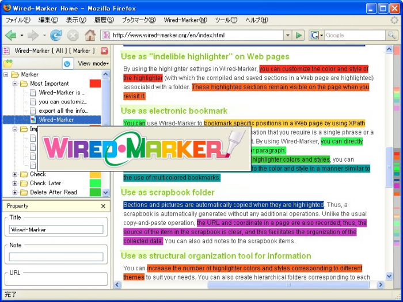The height and width of the screenshot is (302, 403).
Task: Open the ブックマーク(B) menu
Action: pyautogui.click(x=139, y=20)
